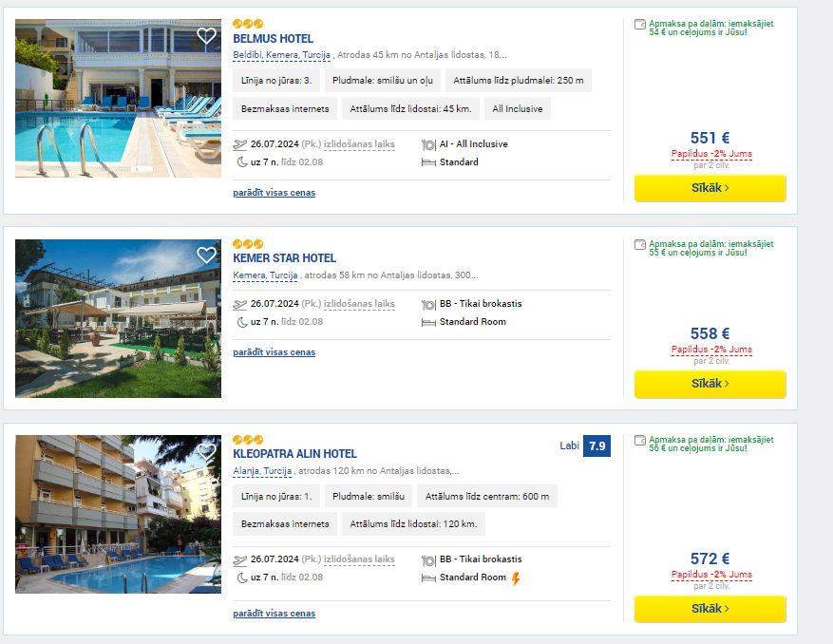Click the meal plan icon for Kleopatra Alin
Screen dimensions: 833x644
428,560
